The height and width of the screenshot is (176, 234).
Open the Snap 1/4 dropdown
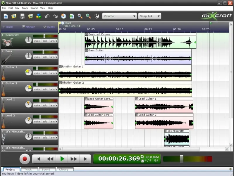point(150,16)
